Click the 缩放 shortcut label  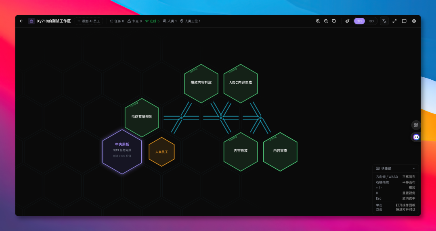412,188
